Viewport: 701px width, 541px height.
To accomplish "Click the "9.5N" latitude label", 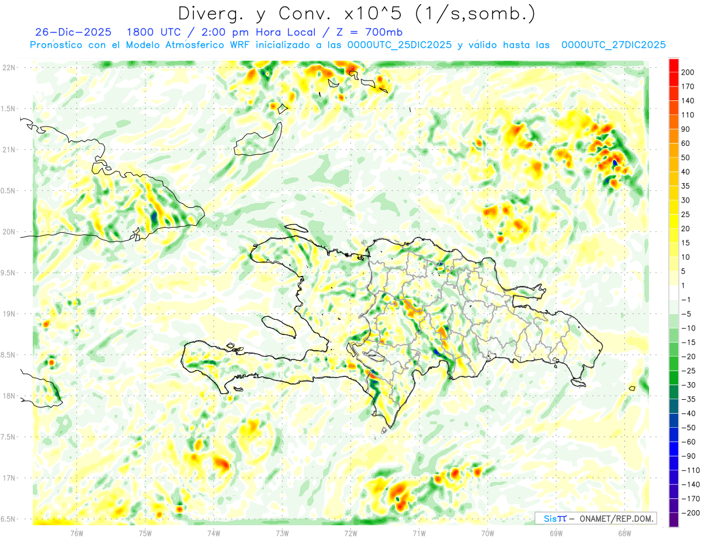I will click(8, 273).
